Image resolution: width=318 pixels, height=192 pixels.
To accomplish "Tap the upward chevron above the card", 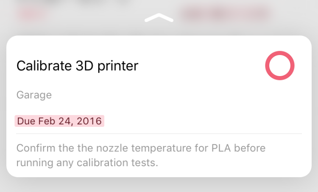I will pyautogui.click(x=159, y=18).
